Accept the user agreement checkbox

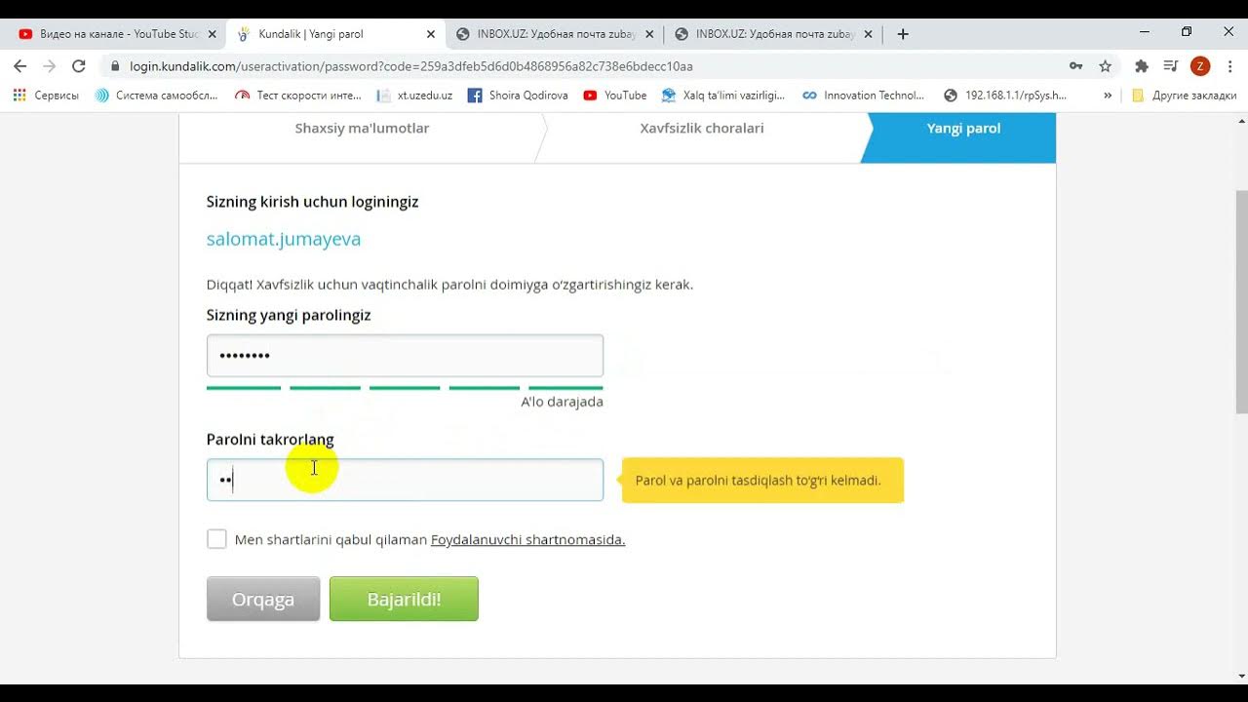[216, 539]
